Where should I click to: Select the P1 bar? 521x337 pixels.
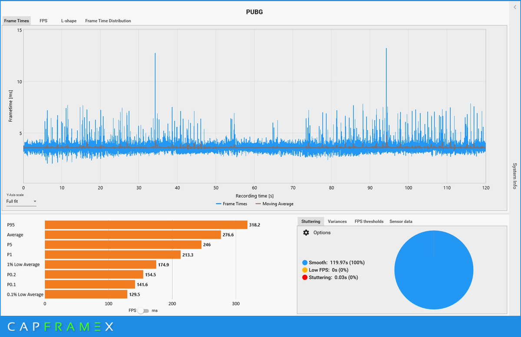coord(113,255)
